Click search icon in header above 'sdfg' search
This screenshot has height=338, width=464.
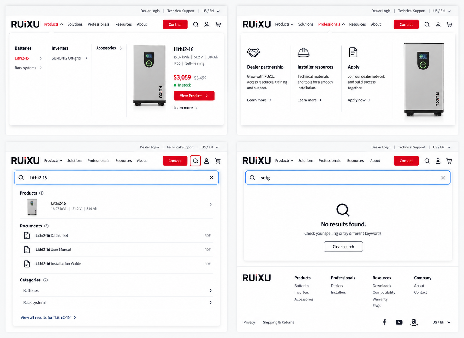(x=427, y=161)
